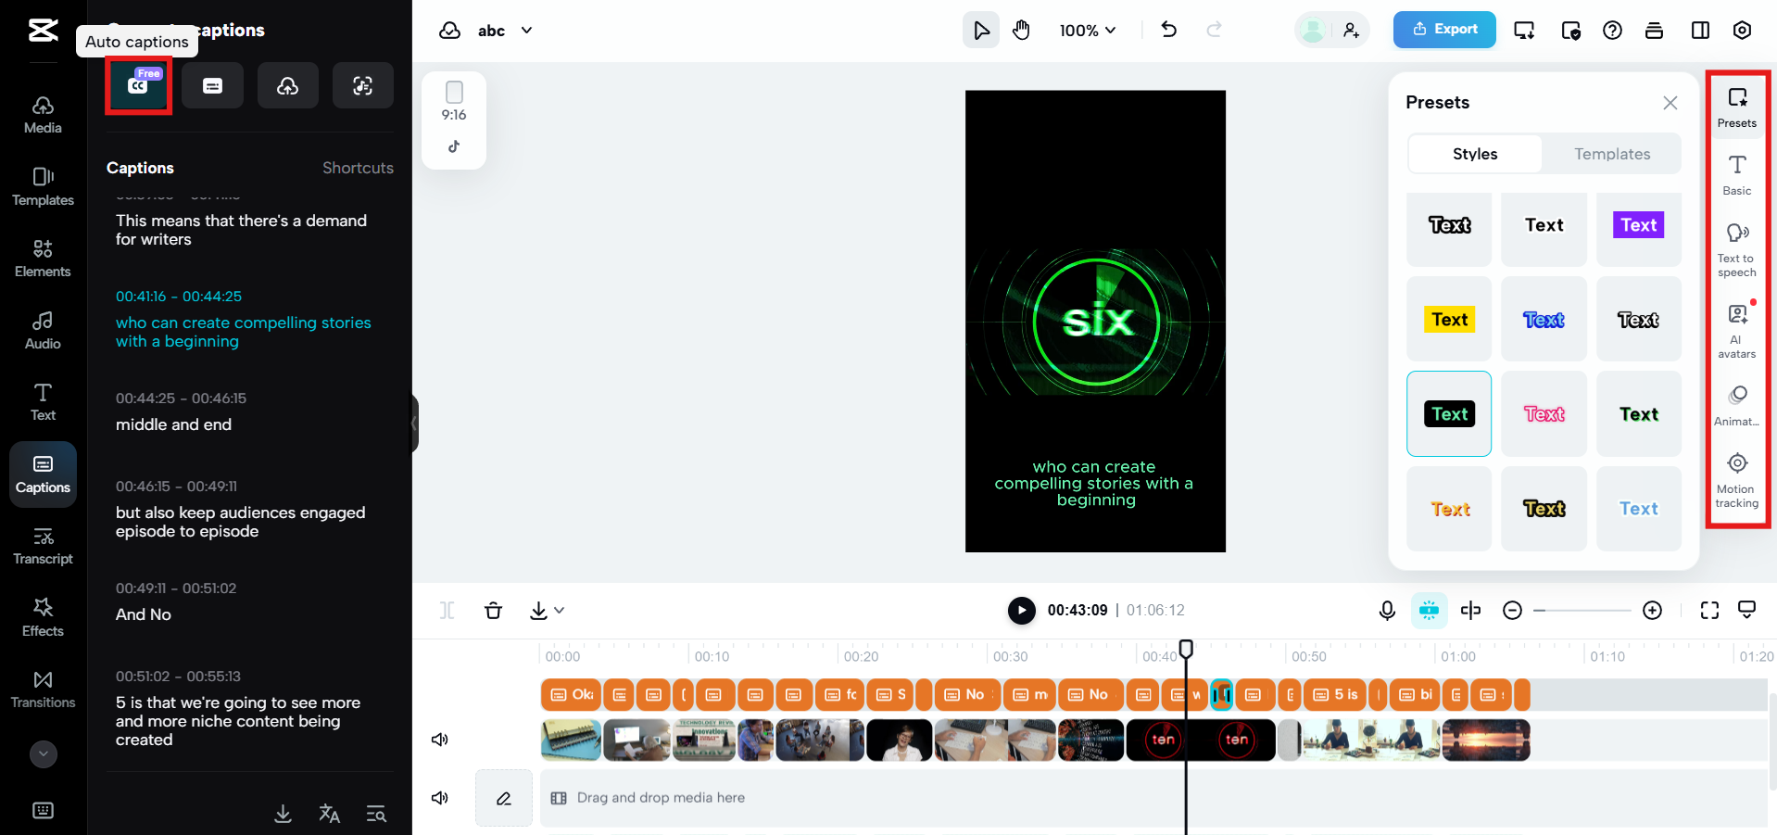Open the help question mark icon
Viewport: 1777px width, 835px height.
(1613, 31)
